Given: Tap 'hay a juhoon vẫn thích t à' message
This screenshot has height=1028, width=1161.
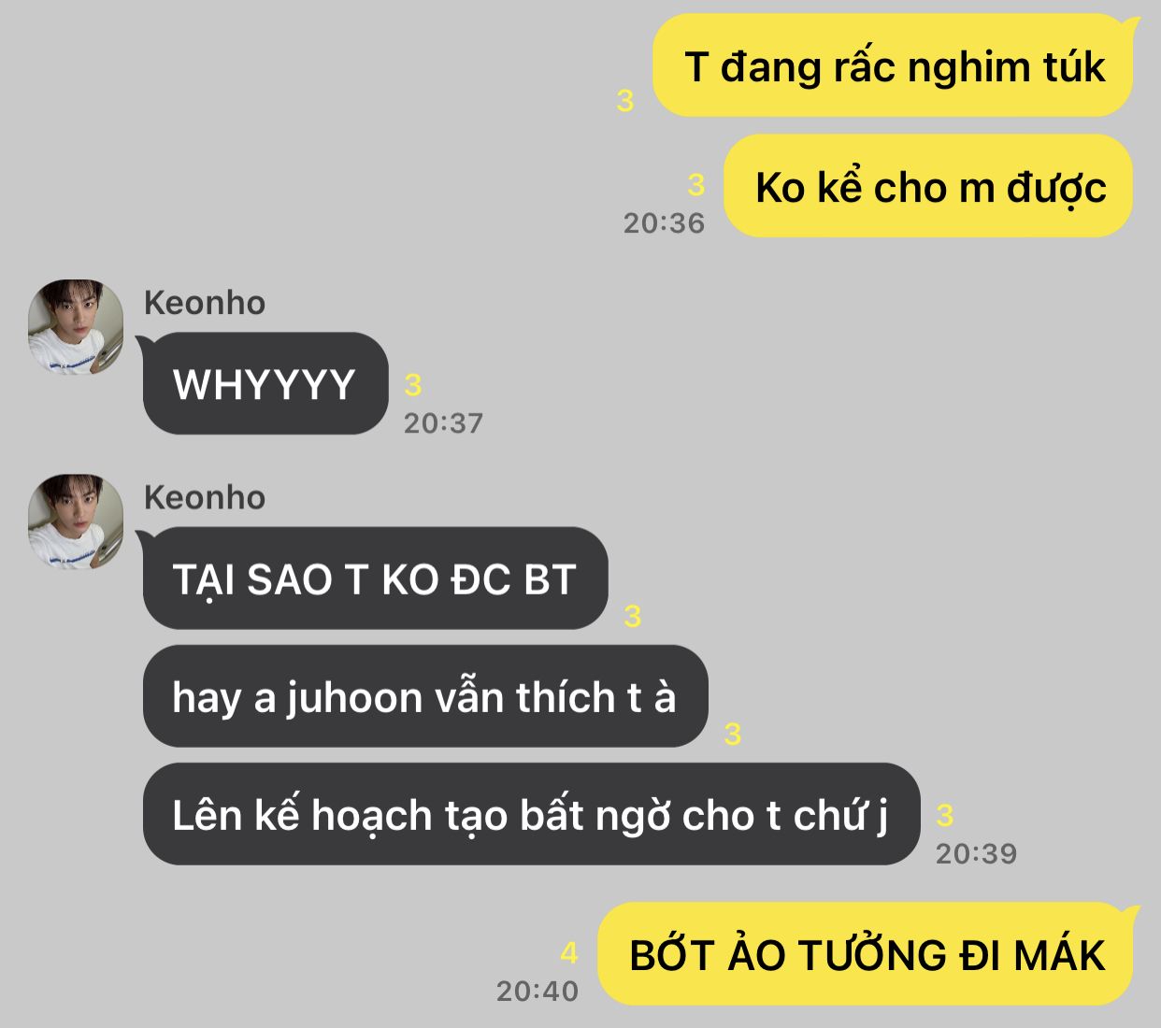Looking at the screenshot, I should click(x=425, y=696).
